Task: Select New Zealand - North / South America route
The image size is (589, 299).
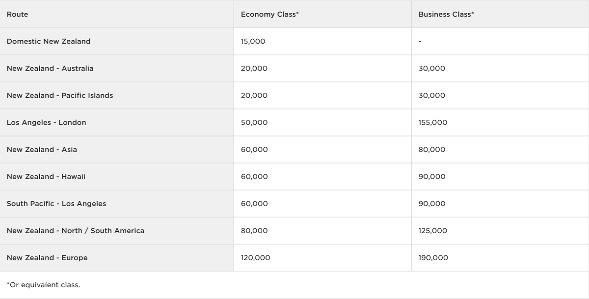Action: click(x=76, y=230)
